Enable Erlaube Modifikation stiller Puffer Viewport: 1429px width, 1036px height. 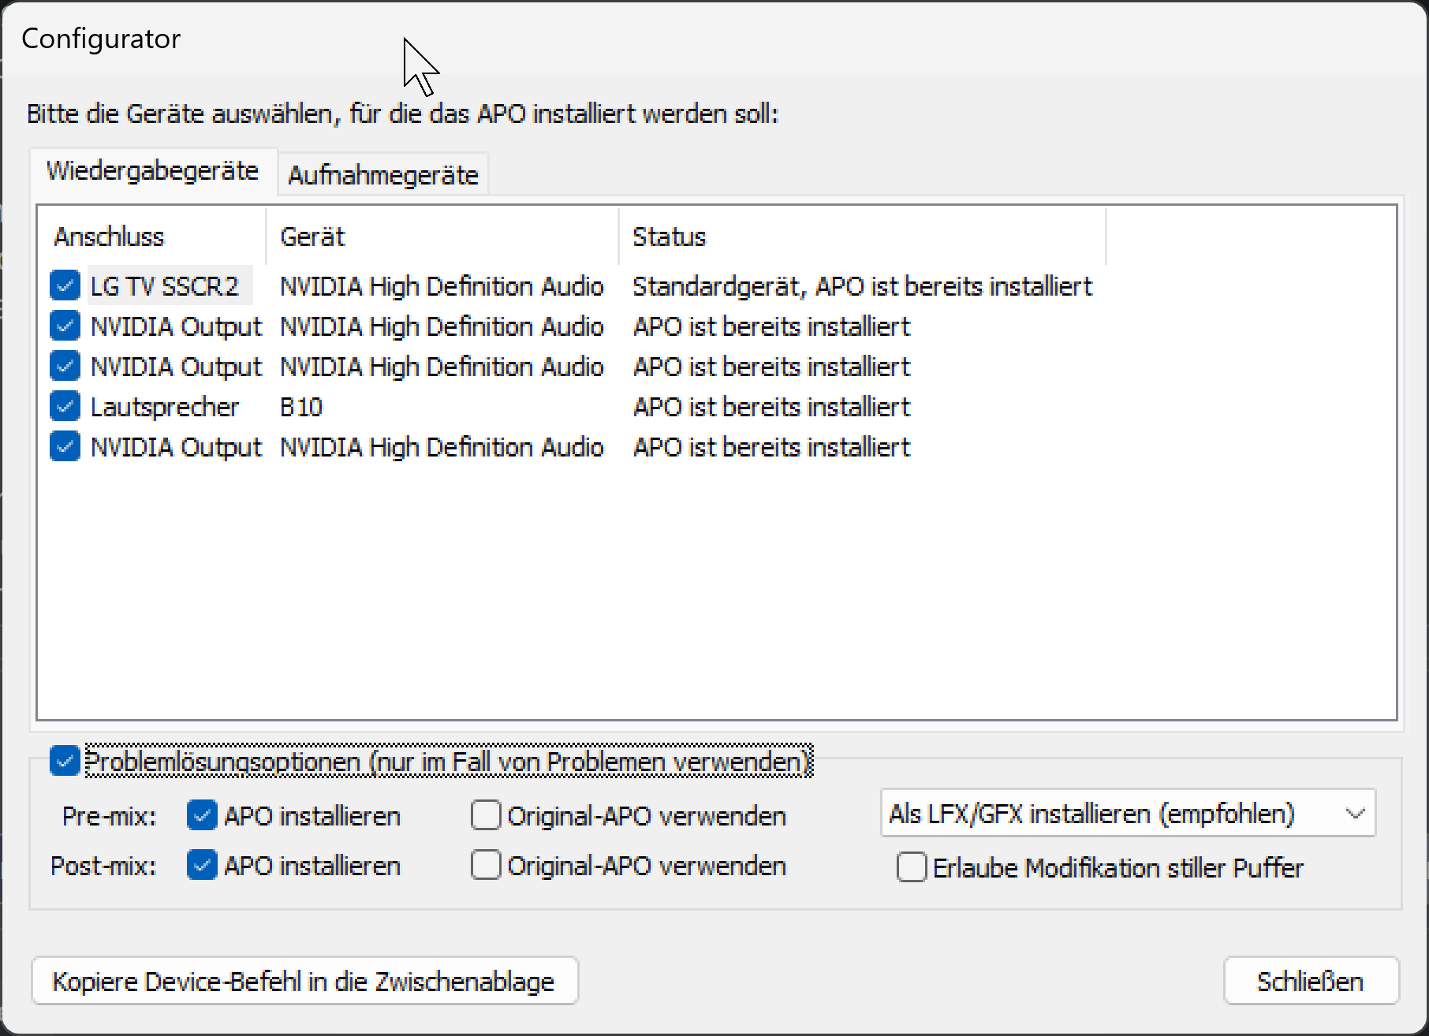point(912,867)
